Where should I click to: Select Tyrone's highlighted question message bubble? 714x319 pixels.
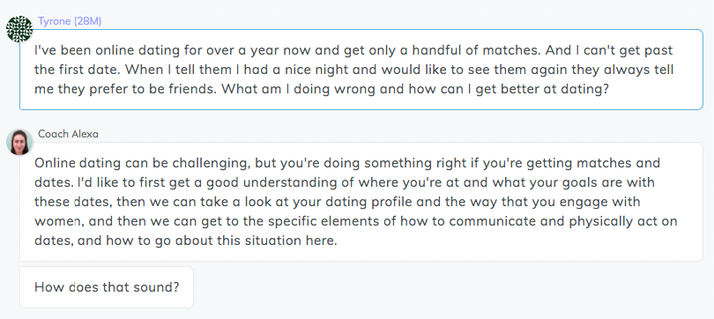(361, 70)
